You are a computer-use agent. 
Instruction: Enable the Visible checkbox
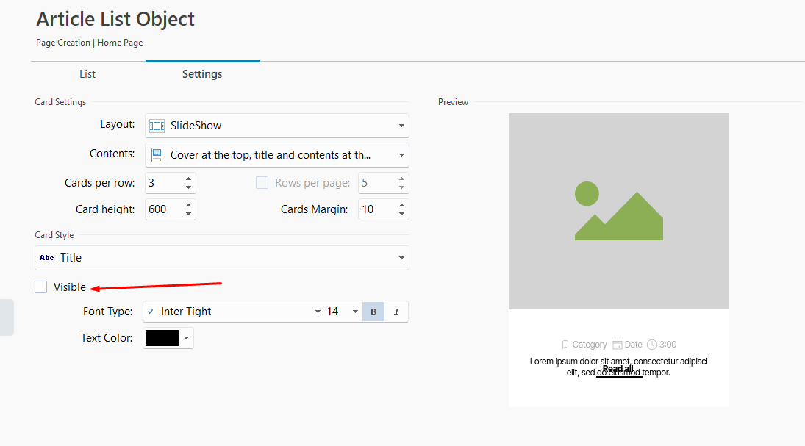[x=41, y=287]
